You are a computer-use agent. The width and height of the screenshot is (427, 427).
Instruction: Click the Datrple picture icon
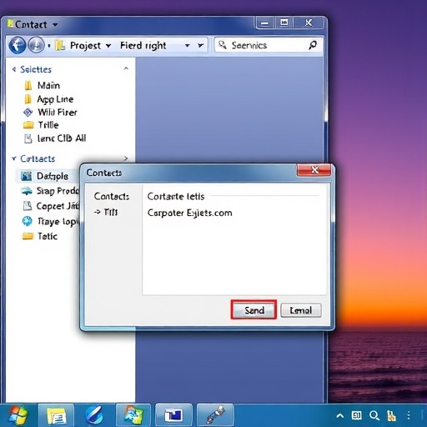pyautogui.click(x=27, y=176)
